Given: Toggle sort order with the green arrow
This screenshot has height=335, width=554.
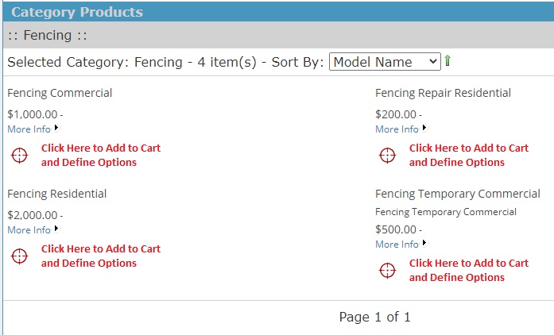Looking at the screenshot, I should tap(447, 60).
